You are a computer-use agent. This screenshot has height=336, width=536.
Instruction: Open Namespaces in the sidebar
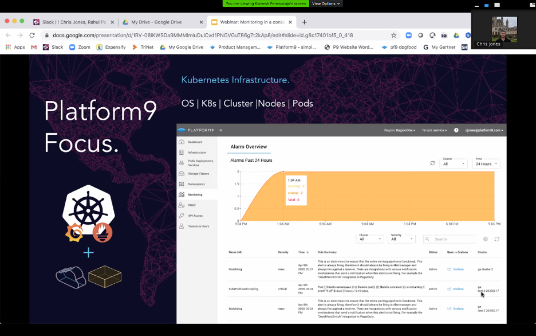197,184
